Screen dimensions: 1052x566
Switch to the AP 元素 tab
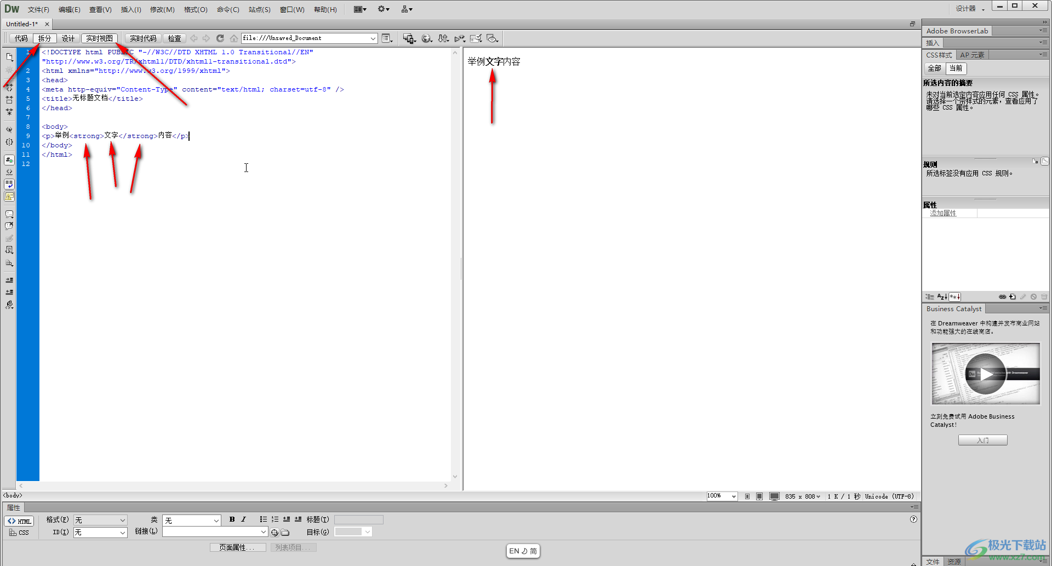(x=972, y=55)
